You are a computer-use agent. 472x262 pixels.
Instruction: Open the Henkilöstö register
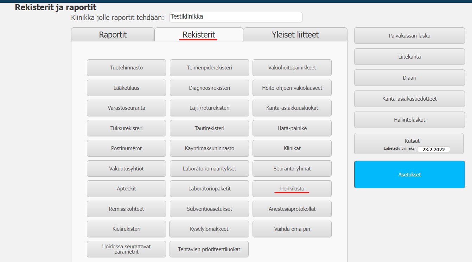click(x=292, y=189)
